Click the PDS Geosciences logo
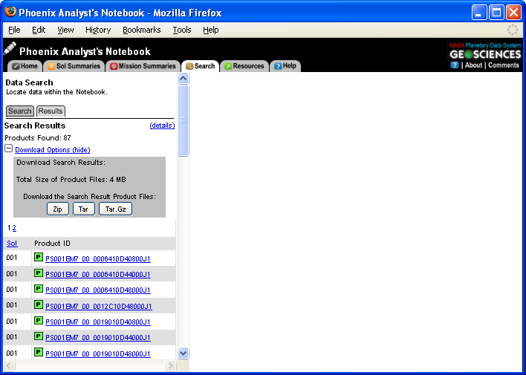Image resolution: width=526 pixels, height=375 pixels. click(485, 51)
